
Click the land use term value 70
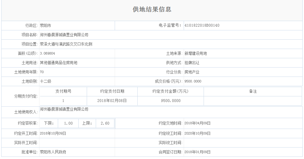pyautogui.click(x=42, y=72)
